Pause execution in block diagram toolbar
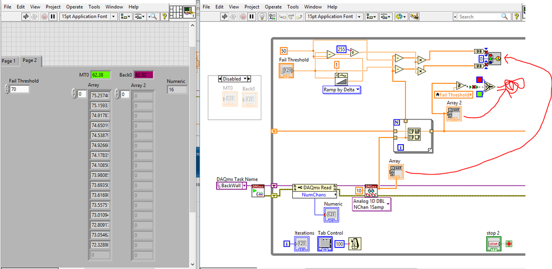The image size is (552, 269). [x=252, y=17]
